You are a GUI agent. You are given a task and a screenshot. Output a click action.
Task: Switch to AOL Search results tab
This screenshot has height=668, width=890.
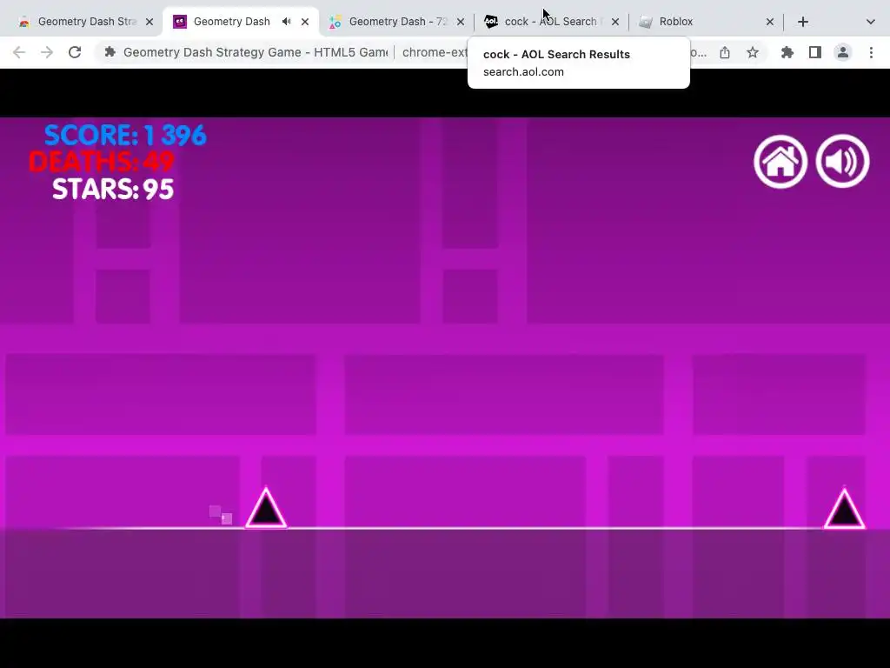click(550, 22)
